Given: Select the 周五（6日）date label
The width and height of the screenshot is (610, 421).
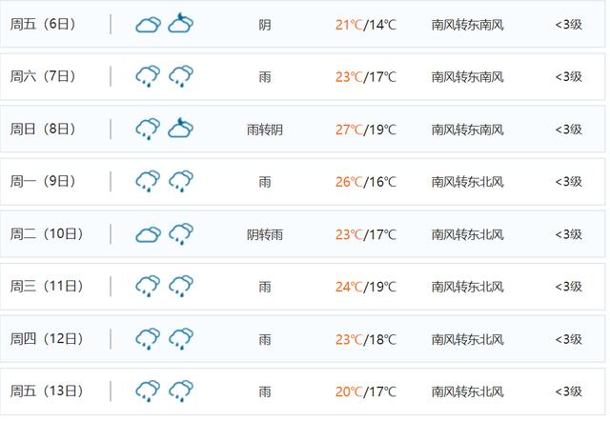Looking at the screenshot, I should 43,24.
